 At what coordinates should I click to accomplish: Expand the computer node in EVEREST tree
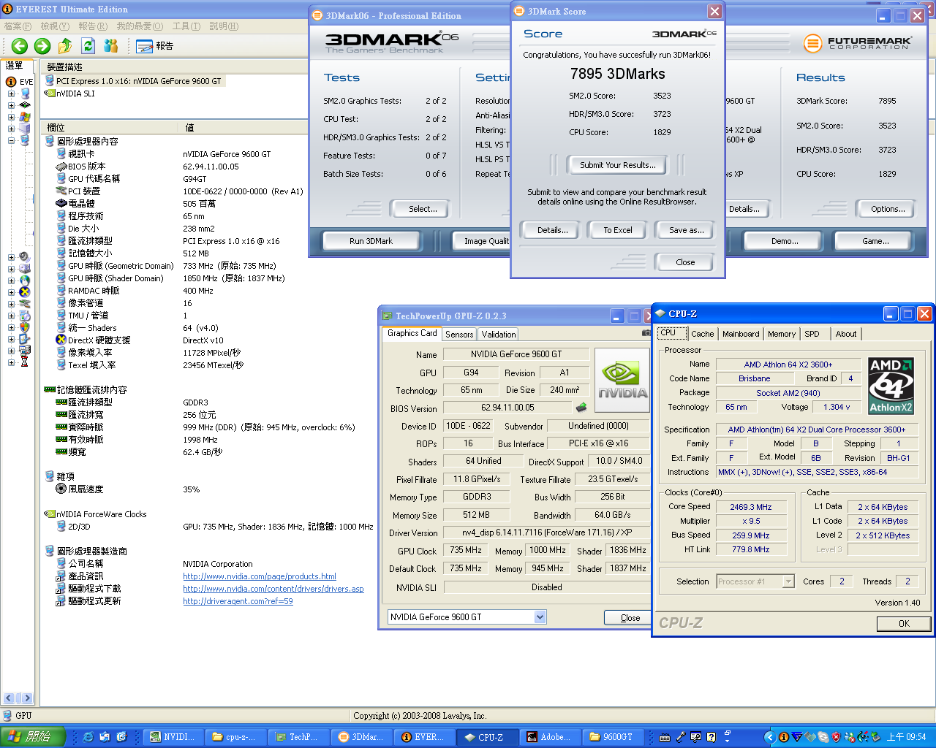point(11,93)
